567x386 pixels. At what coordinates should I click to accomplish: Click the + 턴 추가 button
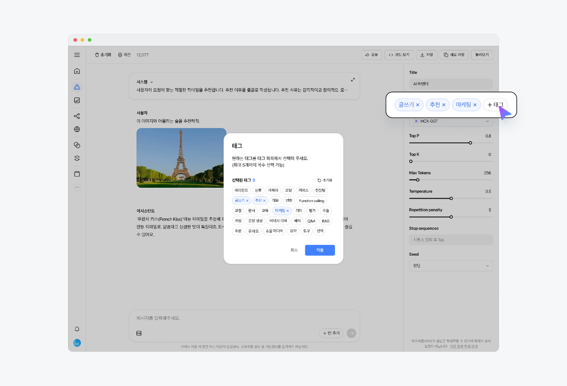click(x=331, y=333)
